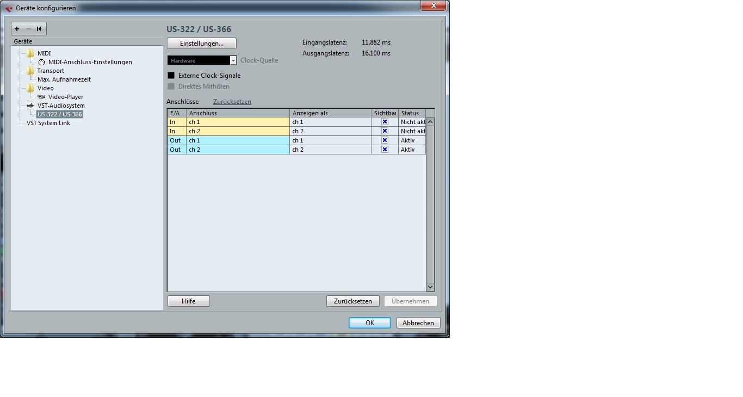
Task: Click the E/A column header
Action: pos(177,113)
